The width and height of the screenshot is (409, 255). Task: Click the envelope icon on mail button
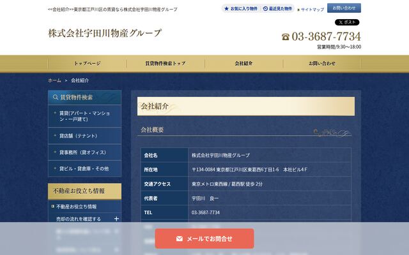[x=180, y=238]
